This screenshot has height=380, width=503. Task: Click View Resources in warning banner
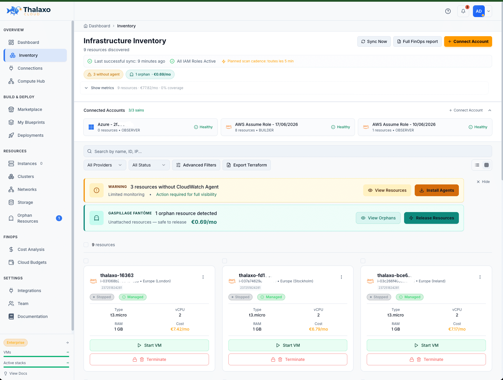pyautogui.click(x=387, y=190)
